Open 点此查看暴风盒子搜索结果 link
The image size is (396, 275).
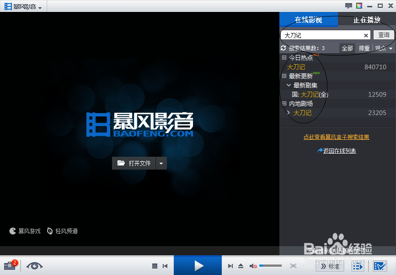pyautogui.click(x=337, y=137)
